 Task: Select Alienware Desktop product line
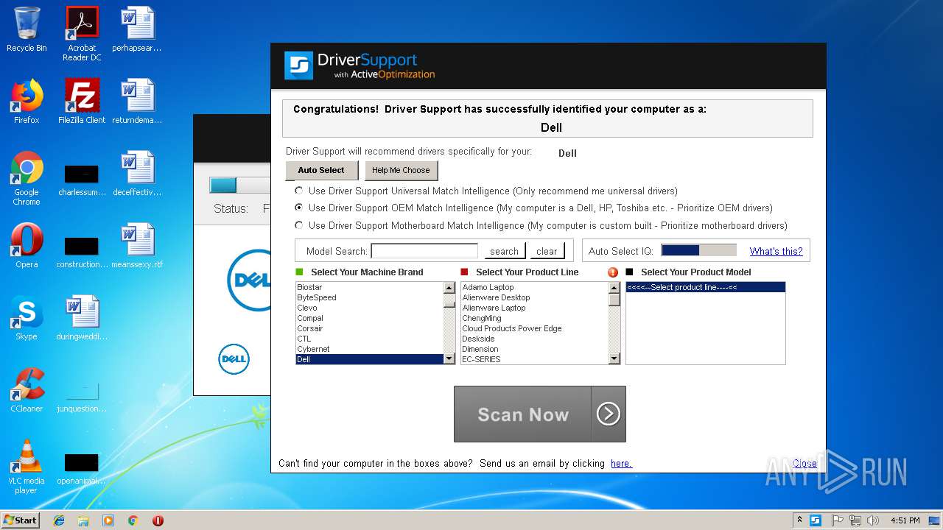pyautogui.click(x=534, y=297)
